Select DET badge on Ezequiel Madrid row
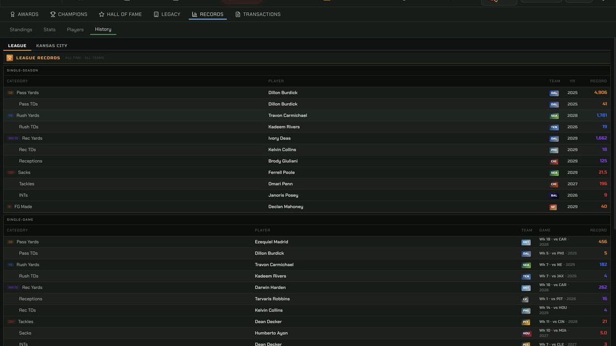The height and width of the screenshot is (346, 616). [x=526, y=242]
